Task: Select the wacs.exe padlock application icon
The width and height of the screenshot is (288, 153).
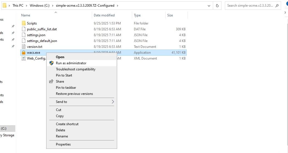Action: (x=24, y=53)
